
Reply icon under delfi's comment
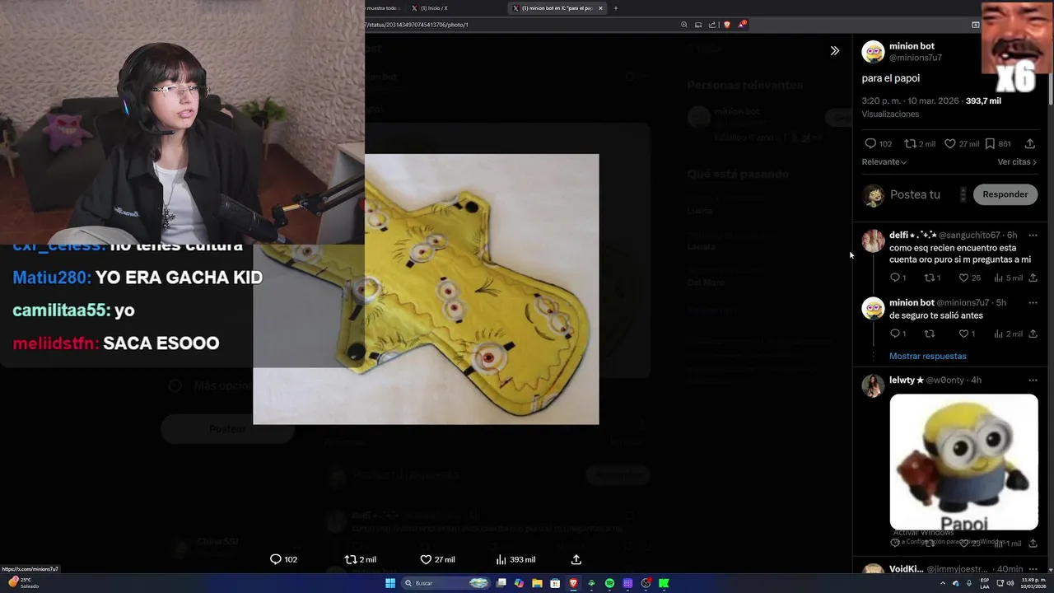(x=895, y=278)
